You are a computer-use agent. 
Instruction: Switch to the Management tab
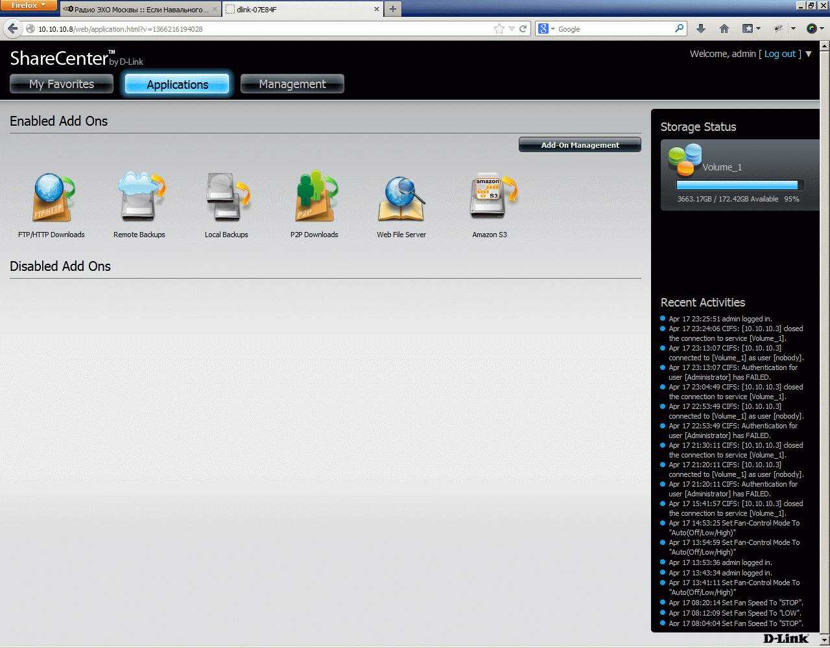tap(292, 84)
